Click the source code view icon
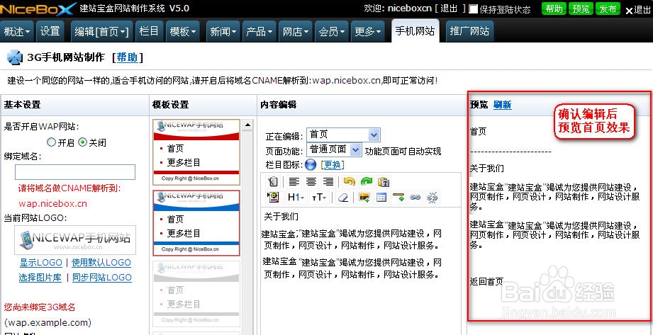 [273, 182]
